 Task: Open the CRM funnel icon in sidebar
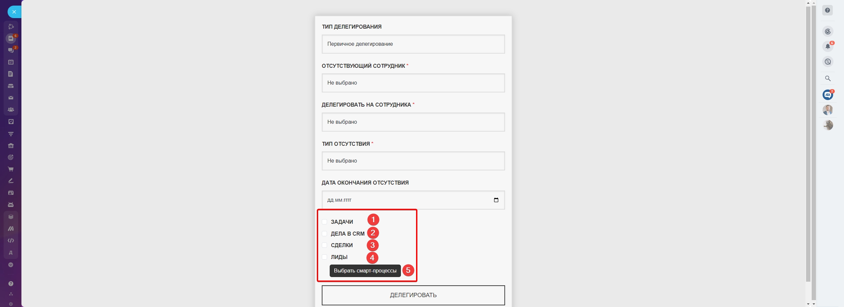tap(11, 134)
